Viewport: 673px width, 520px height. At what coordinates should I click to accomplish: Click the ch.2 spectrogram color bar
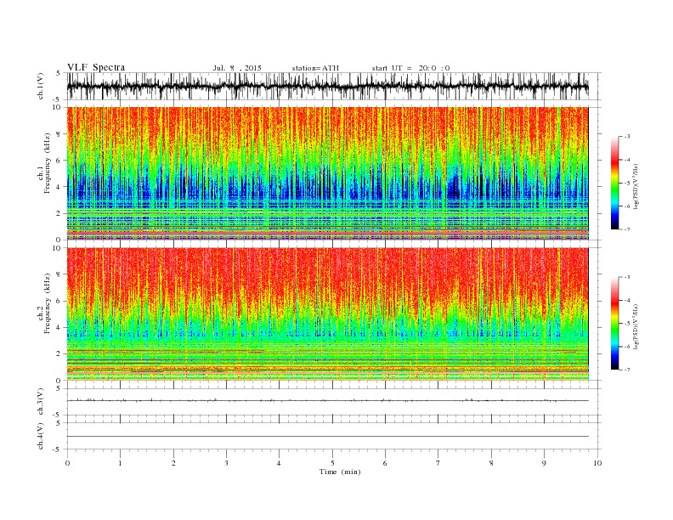pos(614,323)
